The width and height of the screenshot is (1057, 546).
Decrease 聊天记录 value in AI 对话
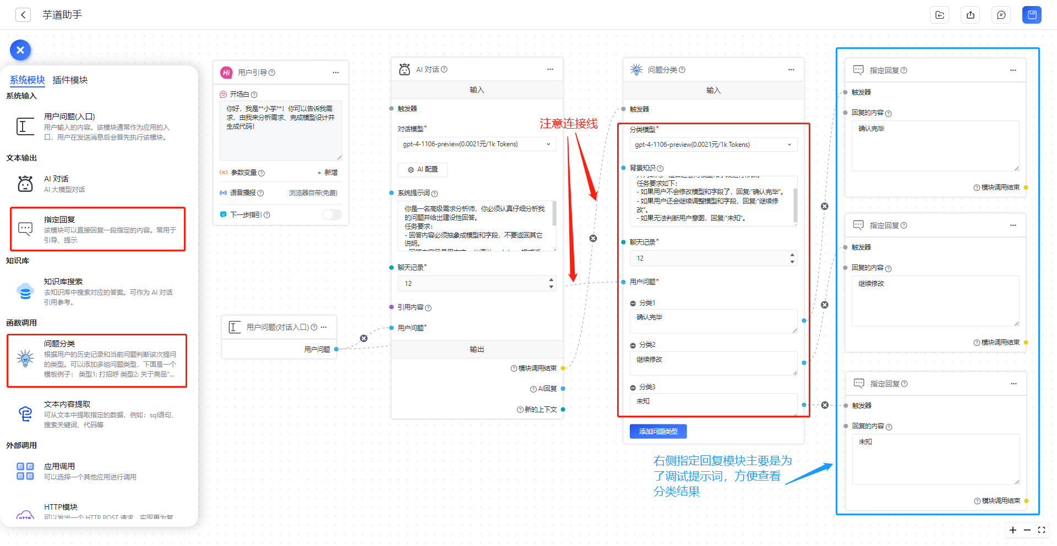551,287
